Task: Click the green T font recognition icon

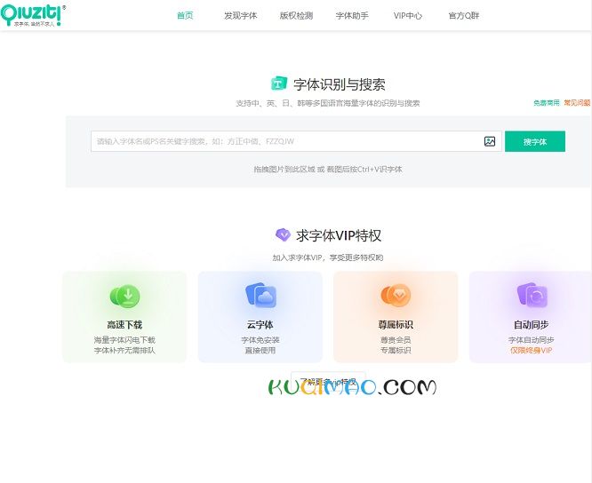Action: click(x=279, y=83)
